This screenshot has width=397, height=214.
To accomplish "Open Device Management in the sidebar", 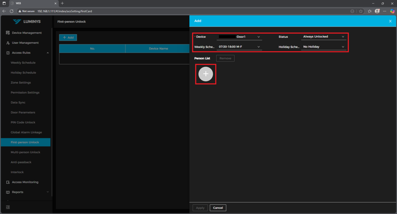I will point(27,33).
